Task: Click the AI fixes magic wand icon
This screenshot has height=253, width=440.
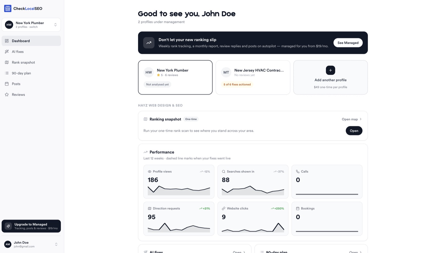Action: (7, 52)
